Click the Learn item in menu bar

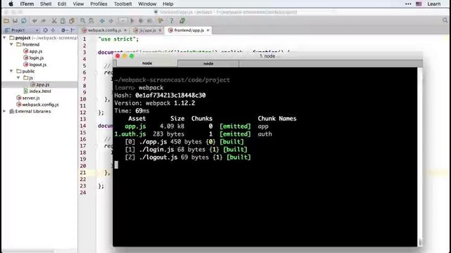click(434, 4)
